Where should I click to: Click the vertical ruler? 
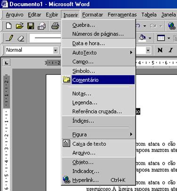7,133
